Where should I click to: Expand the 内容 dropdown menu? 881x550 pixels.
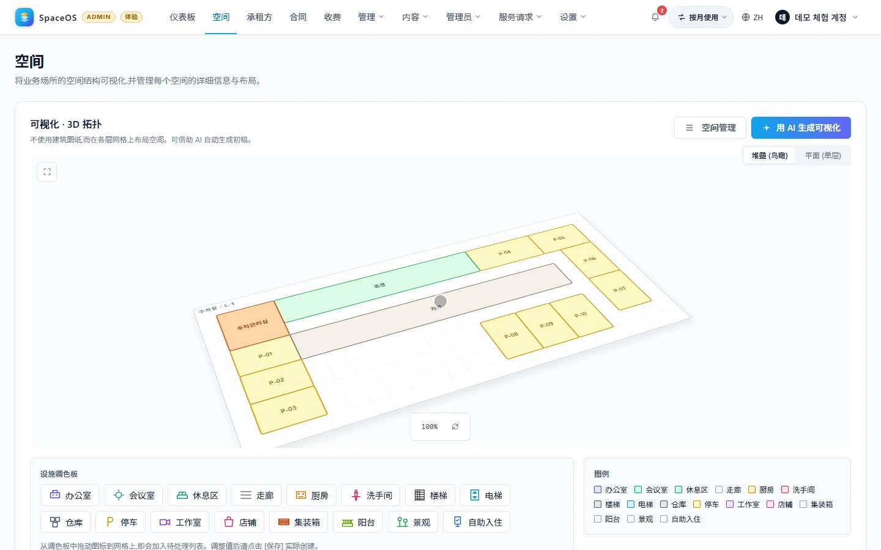point(415,17)
